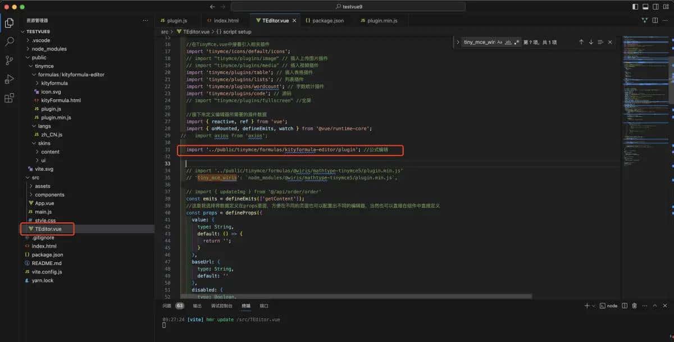Open the Source Control view
This screenshot has width=674, height=342.
pos(9,60)
